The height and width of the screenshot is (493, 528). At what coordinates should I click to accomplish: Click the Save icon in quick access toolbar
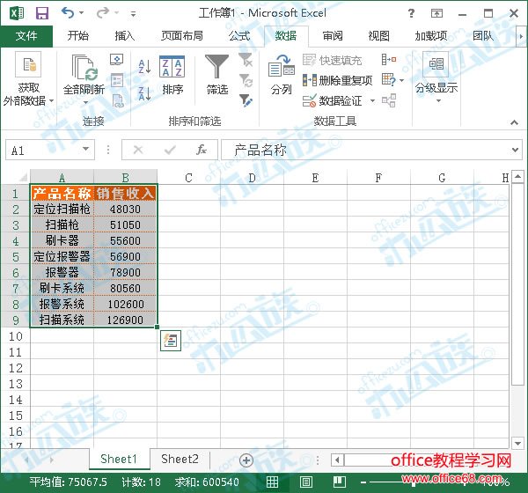coord(42,13)
